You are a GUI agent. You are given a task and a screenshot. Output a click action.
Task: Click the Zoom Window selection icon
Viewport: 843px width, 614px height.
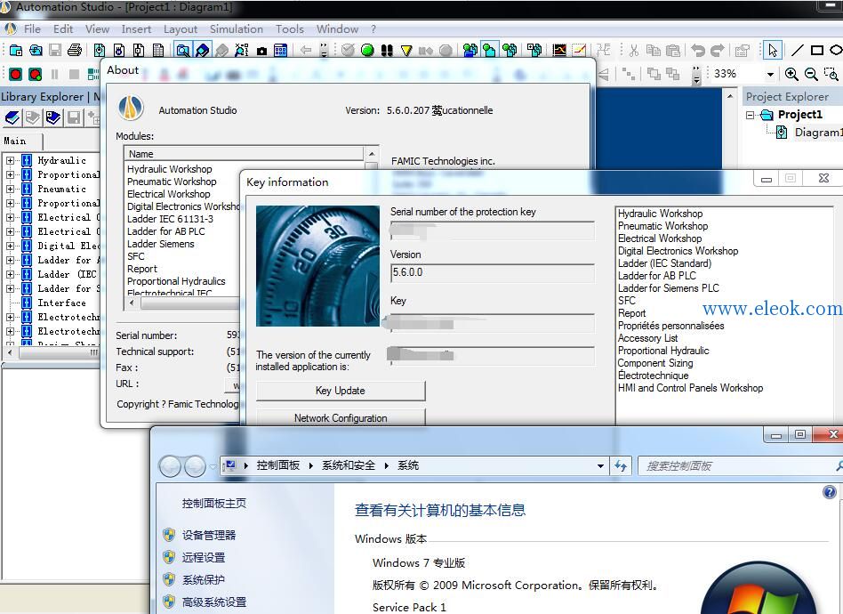click(831, 74)
